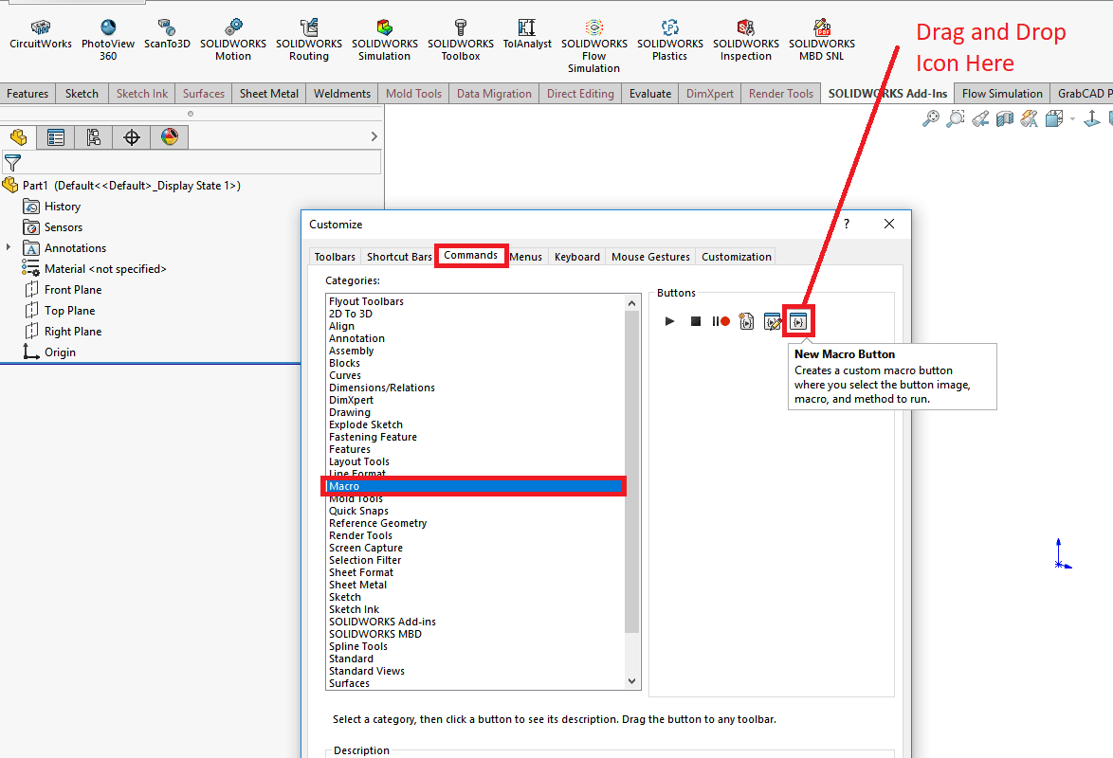This screenshot has height=758, width=1113.
Task: Switch to Flow Simulation ribbon tab
Action: click(x=1002, y=94)
